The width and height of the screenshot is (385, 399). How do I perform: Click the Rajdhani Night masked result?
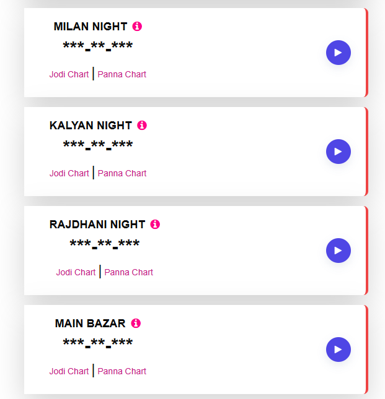(x=105, y=244)
